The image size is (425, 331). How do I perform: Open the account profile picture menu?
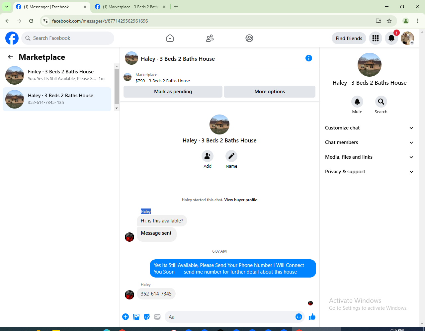(407, 38)
